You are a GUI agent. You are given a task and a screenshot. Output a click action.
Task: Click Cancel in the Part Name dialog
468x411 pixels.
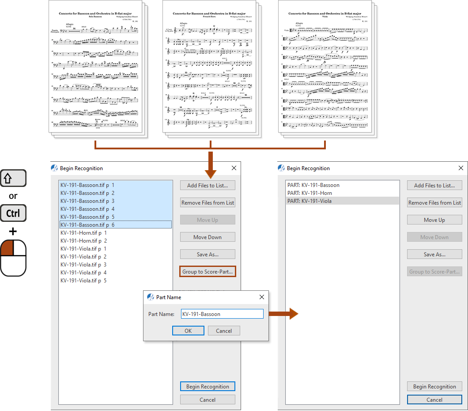pyautogui.click(x=224, y=331)
